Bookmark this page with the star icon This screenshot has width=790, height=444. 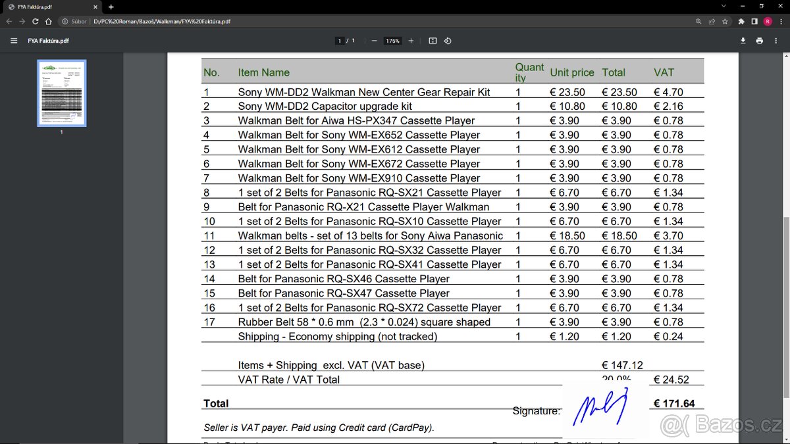click(725, 21)
